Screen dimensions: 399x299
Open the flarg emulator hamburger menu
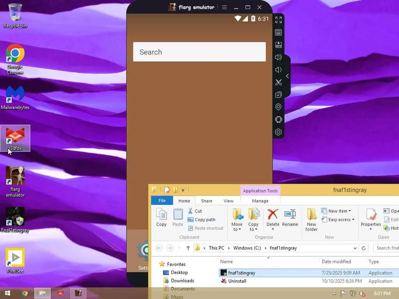point(224,7)
